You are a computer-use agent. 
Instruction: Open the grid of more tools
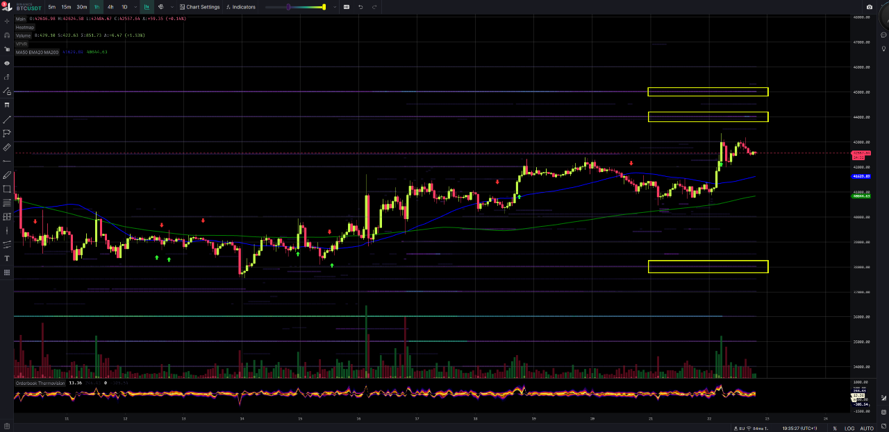coord(7,273)
